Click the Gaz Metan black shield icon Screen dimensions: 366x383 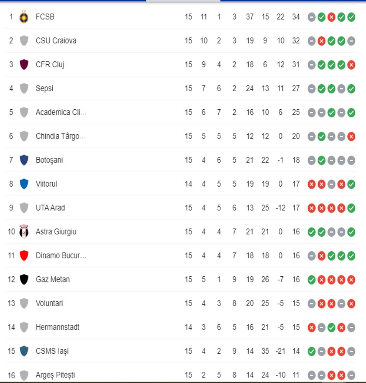24,279
